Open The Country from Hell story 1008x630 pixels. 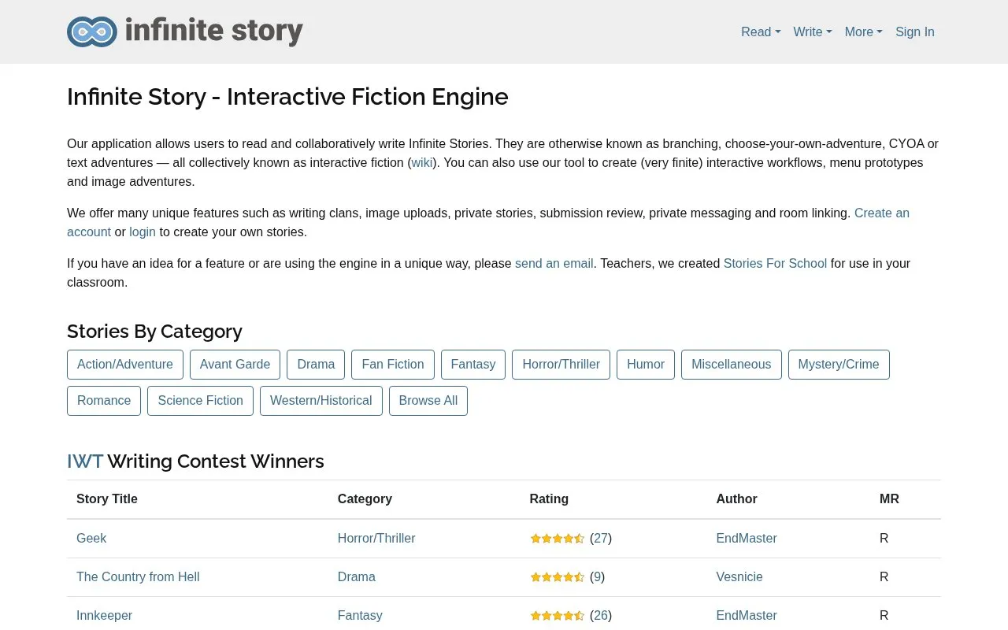tap(138, 577)
